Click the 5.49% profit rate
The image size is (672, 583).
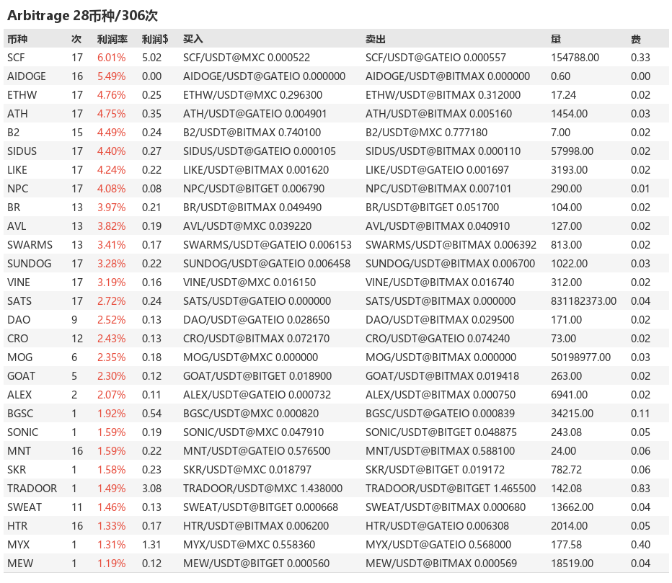pyautogui.click(x=112, y=76)
